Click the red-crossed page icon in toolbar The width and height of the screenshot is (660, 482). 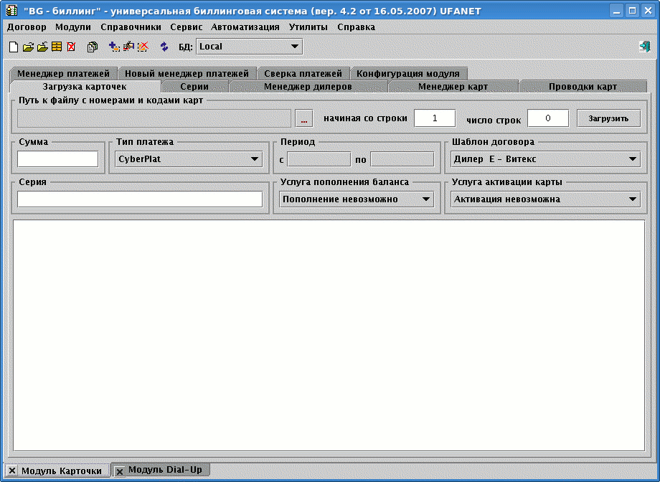(x=71, y=47)
